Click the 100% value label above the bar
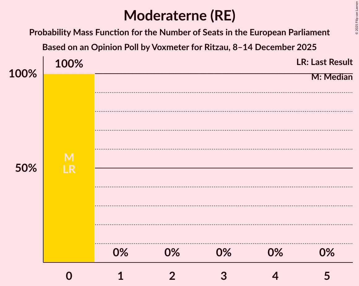359x286 pixels. 69,64
